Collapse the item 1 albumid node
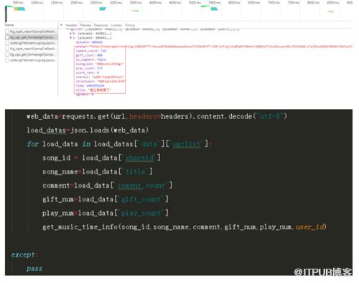This screenshot has height=283, width=359. [x=70, y=38]
